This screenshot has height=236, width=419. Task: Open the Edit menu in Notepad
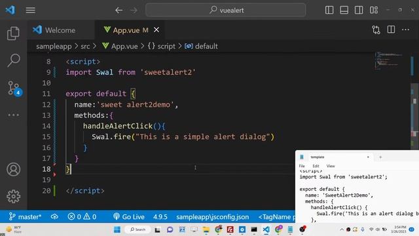coord(316,166)
